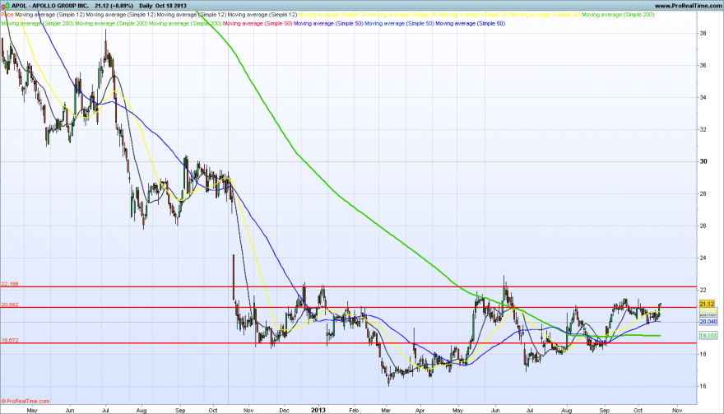Click the Dec time axis label
This screenshot has width=724, height=414.
coord(284,410)
